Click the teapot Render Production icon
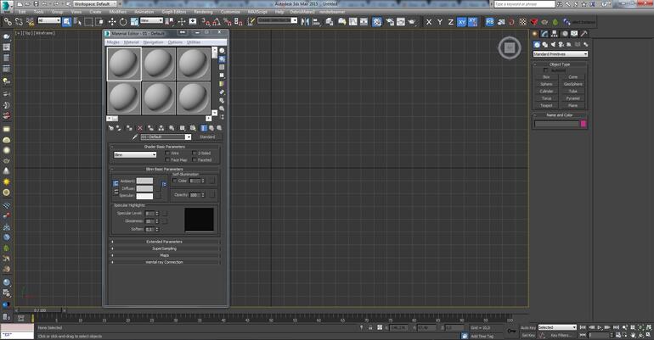 tap(412, 22)
